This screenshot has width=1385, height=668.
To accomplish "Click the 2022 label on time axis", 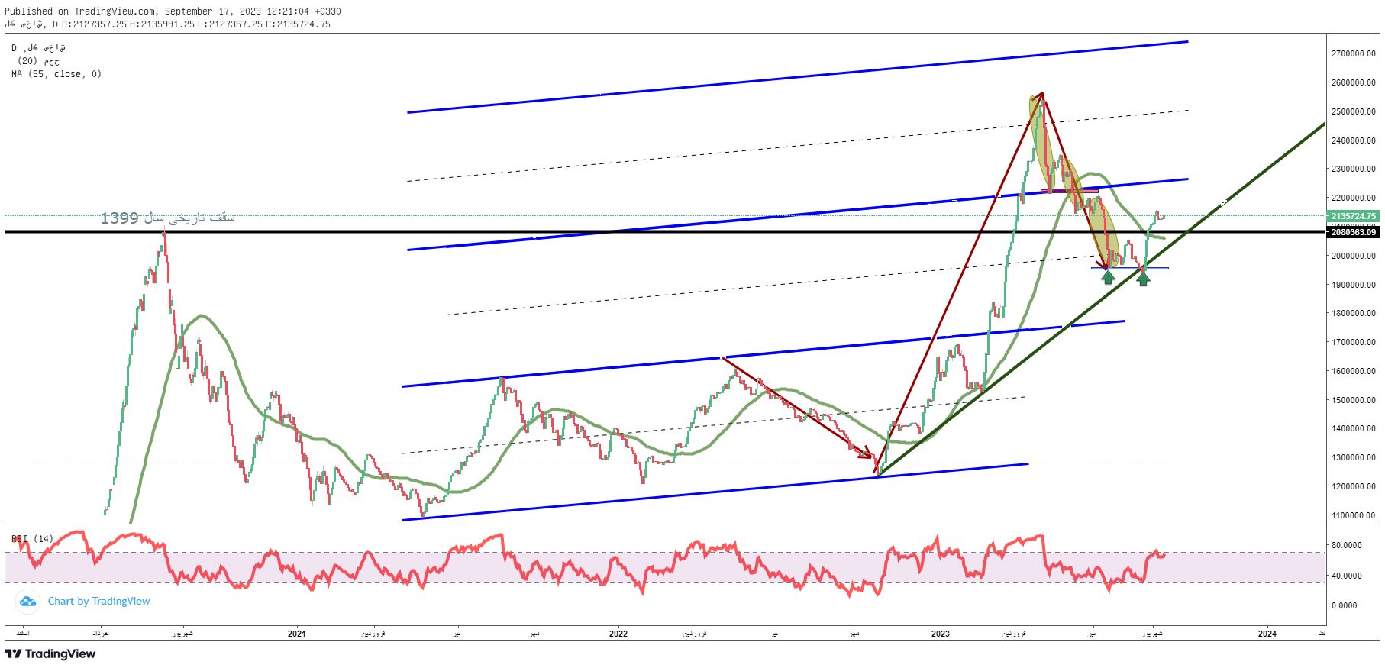I will [x=618, y=634].
